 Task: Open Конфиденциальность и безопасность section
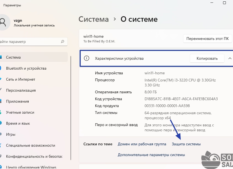34,156
